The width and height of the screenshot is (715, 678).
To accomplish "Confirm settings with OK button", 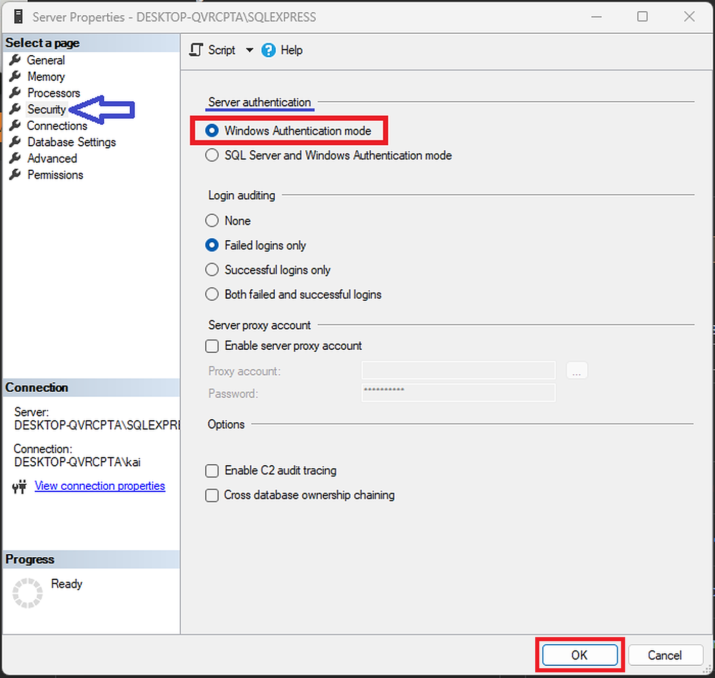I will coord(580,655).
